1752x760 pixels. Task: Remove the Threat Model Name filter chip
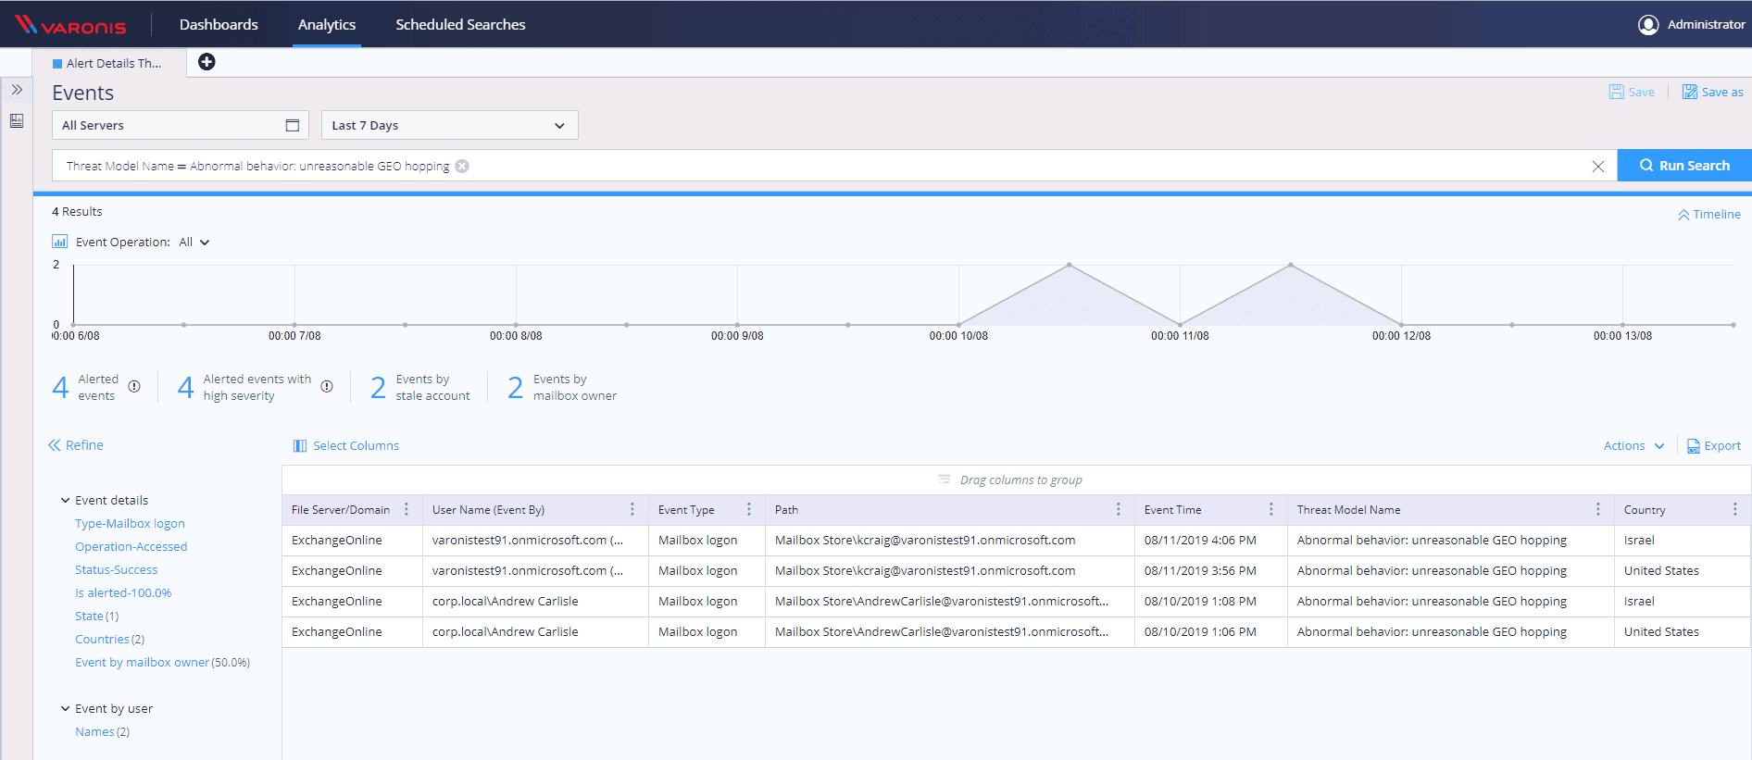[x=462, y=167]
